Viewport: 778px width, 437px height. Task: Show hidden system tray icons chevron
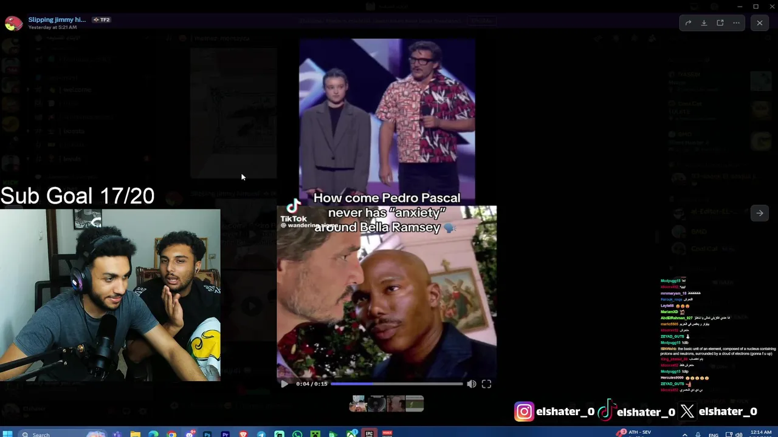[685, 435]
